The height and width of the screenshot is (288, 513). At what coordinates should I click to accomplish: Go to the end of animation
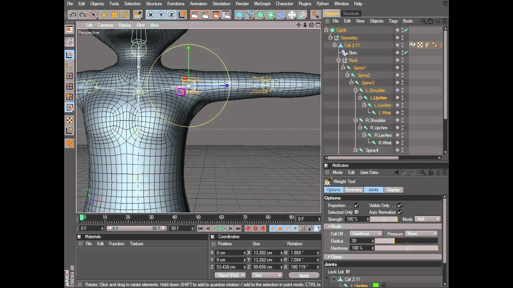point(238,228)
